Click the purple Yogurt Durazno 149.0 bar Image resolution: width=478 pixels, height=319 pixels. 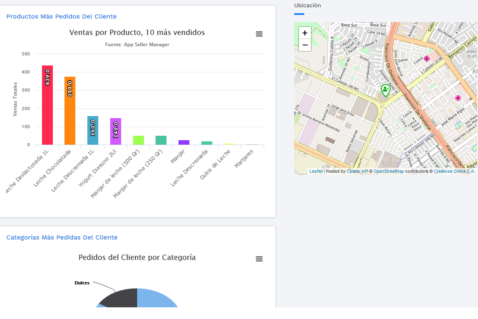click(x=116, y=131)
